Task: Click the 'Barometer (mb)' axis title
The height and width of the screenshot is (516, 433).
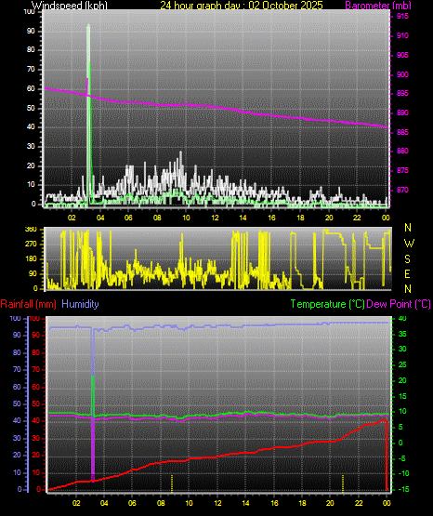Action: (x=378, y=6)
